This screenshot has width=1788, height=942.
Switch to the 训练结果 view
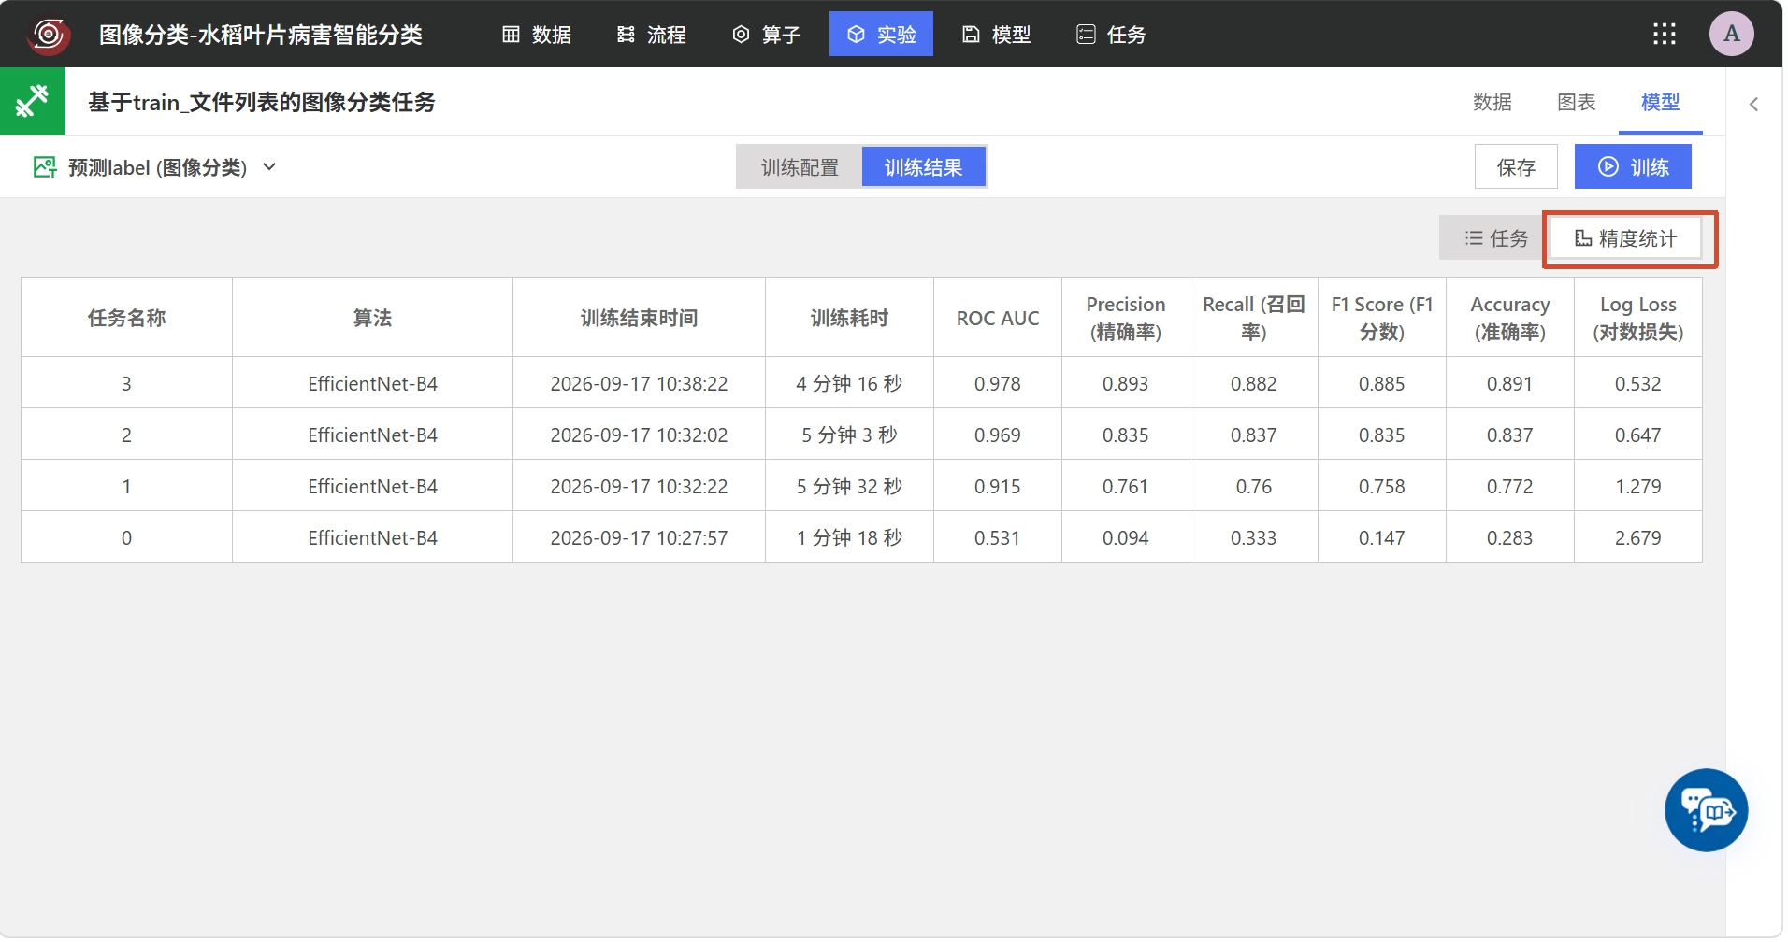(x=924, y=167)
